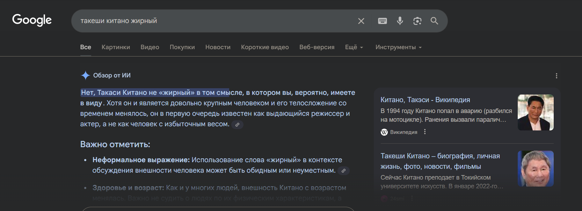Open AI overview three-dot options menu

click(x=556, y=76)
